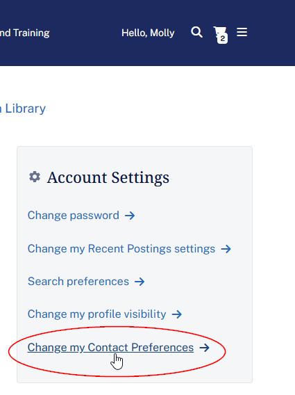Click arrow beside profile visibility
The height and width of the screenshot is (395, 295).
click(x=177, y=314)
